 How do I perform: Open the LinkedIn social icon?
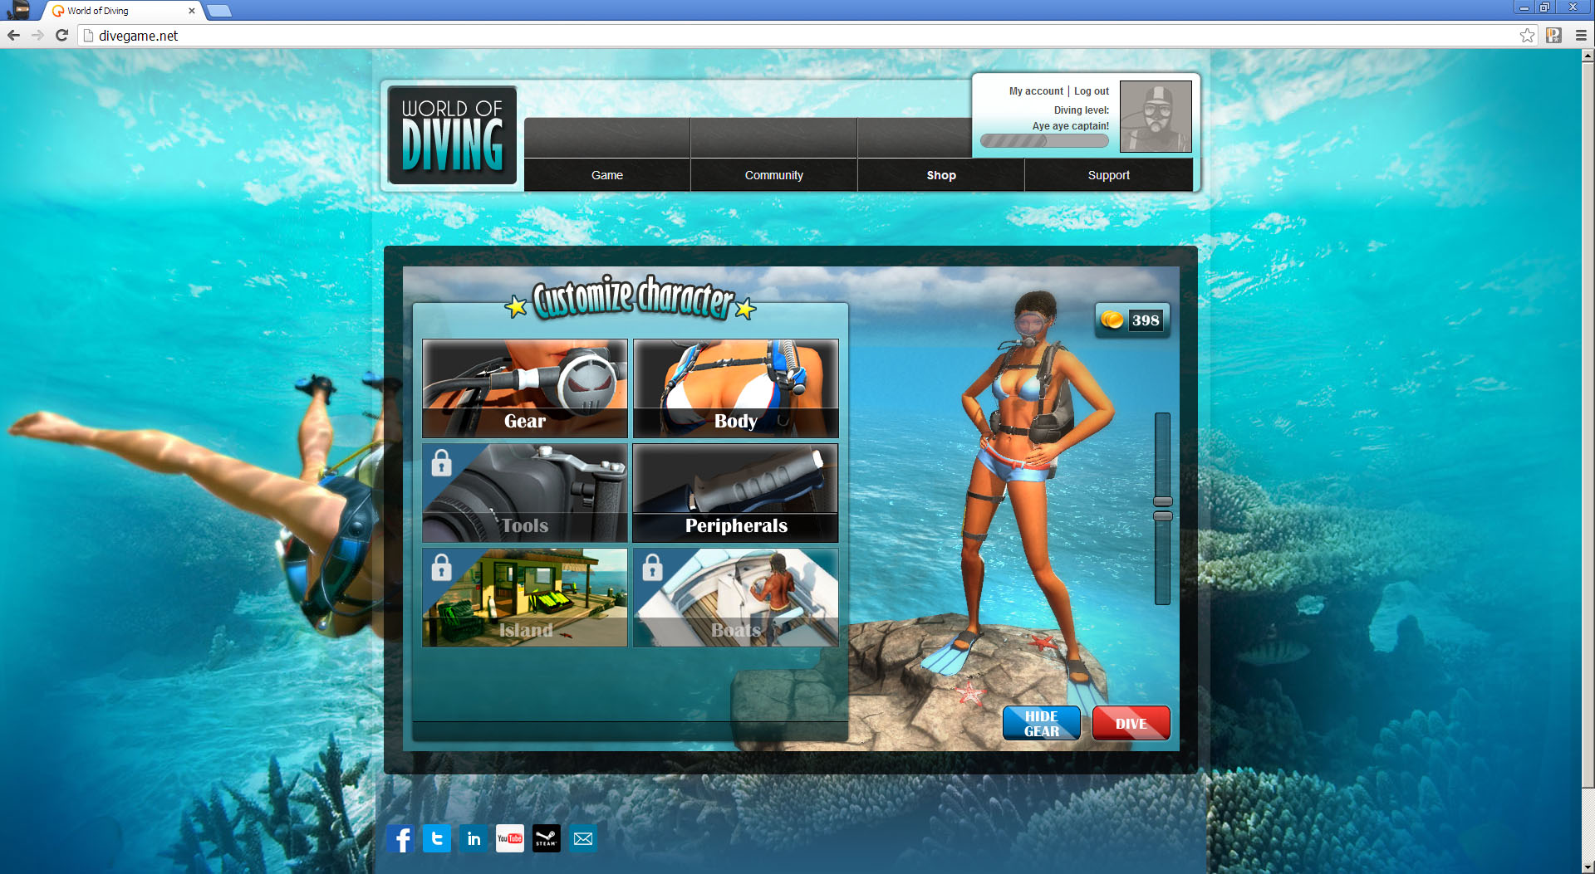(474, 838)
